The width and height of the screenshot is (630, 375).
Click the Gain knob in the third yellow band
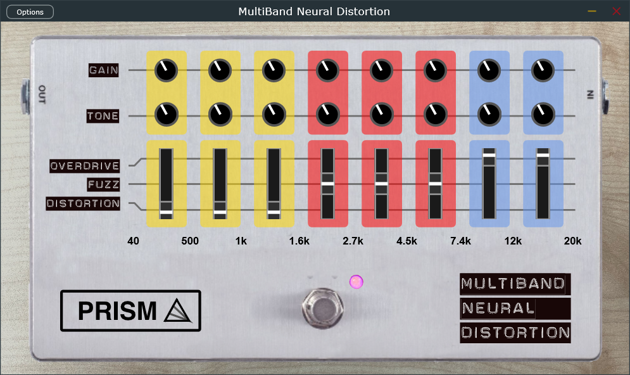pyautogui.click(x=274, y=70)
